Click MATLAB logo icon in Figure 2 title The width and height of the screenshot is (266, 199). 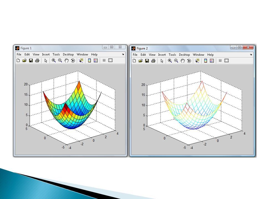point(133,48)
